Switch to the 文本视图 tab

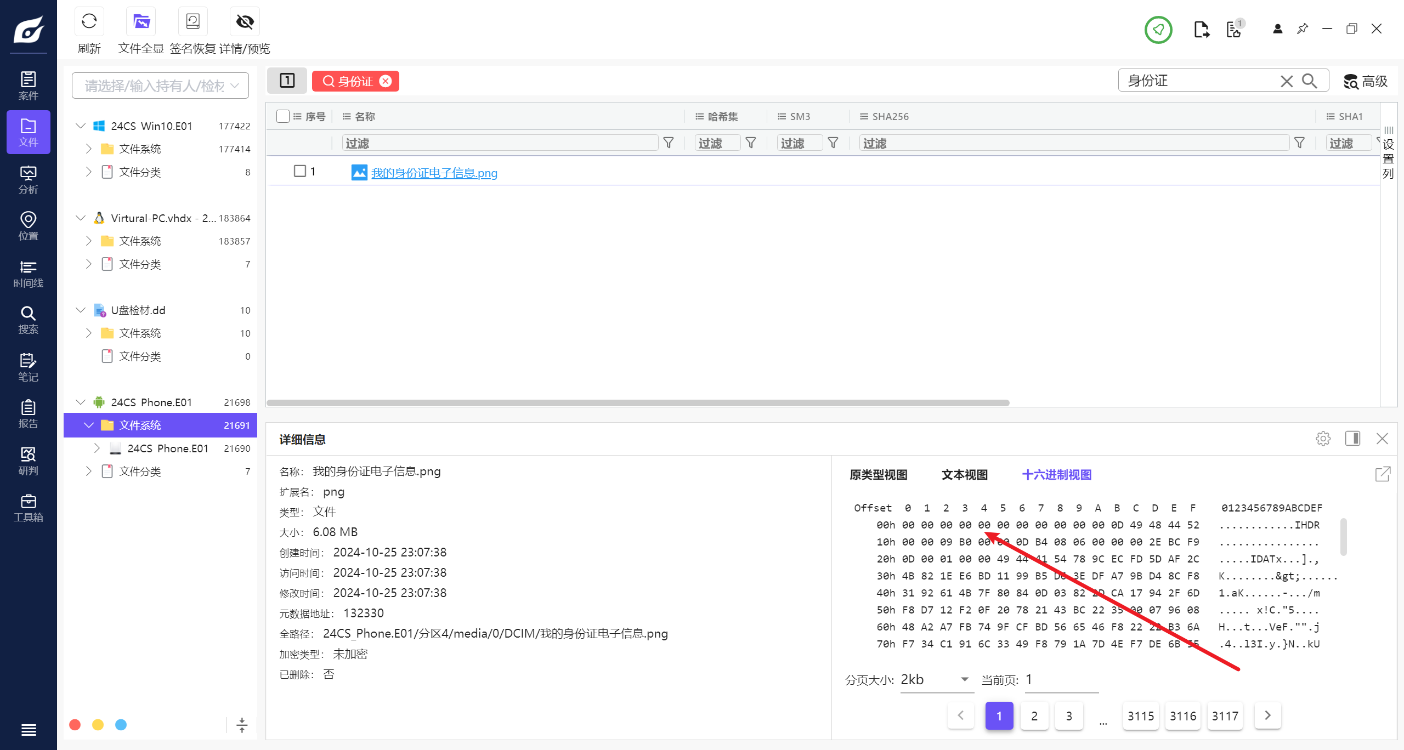click(965, 475)
